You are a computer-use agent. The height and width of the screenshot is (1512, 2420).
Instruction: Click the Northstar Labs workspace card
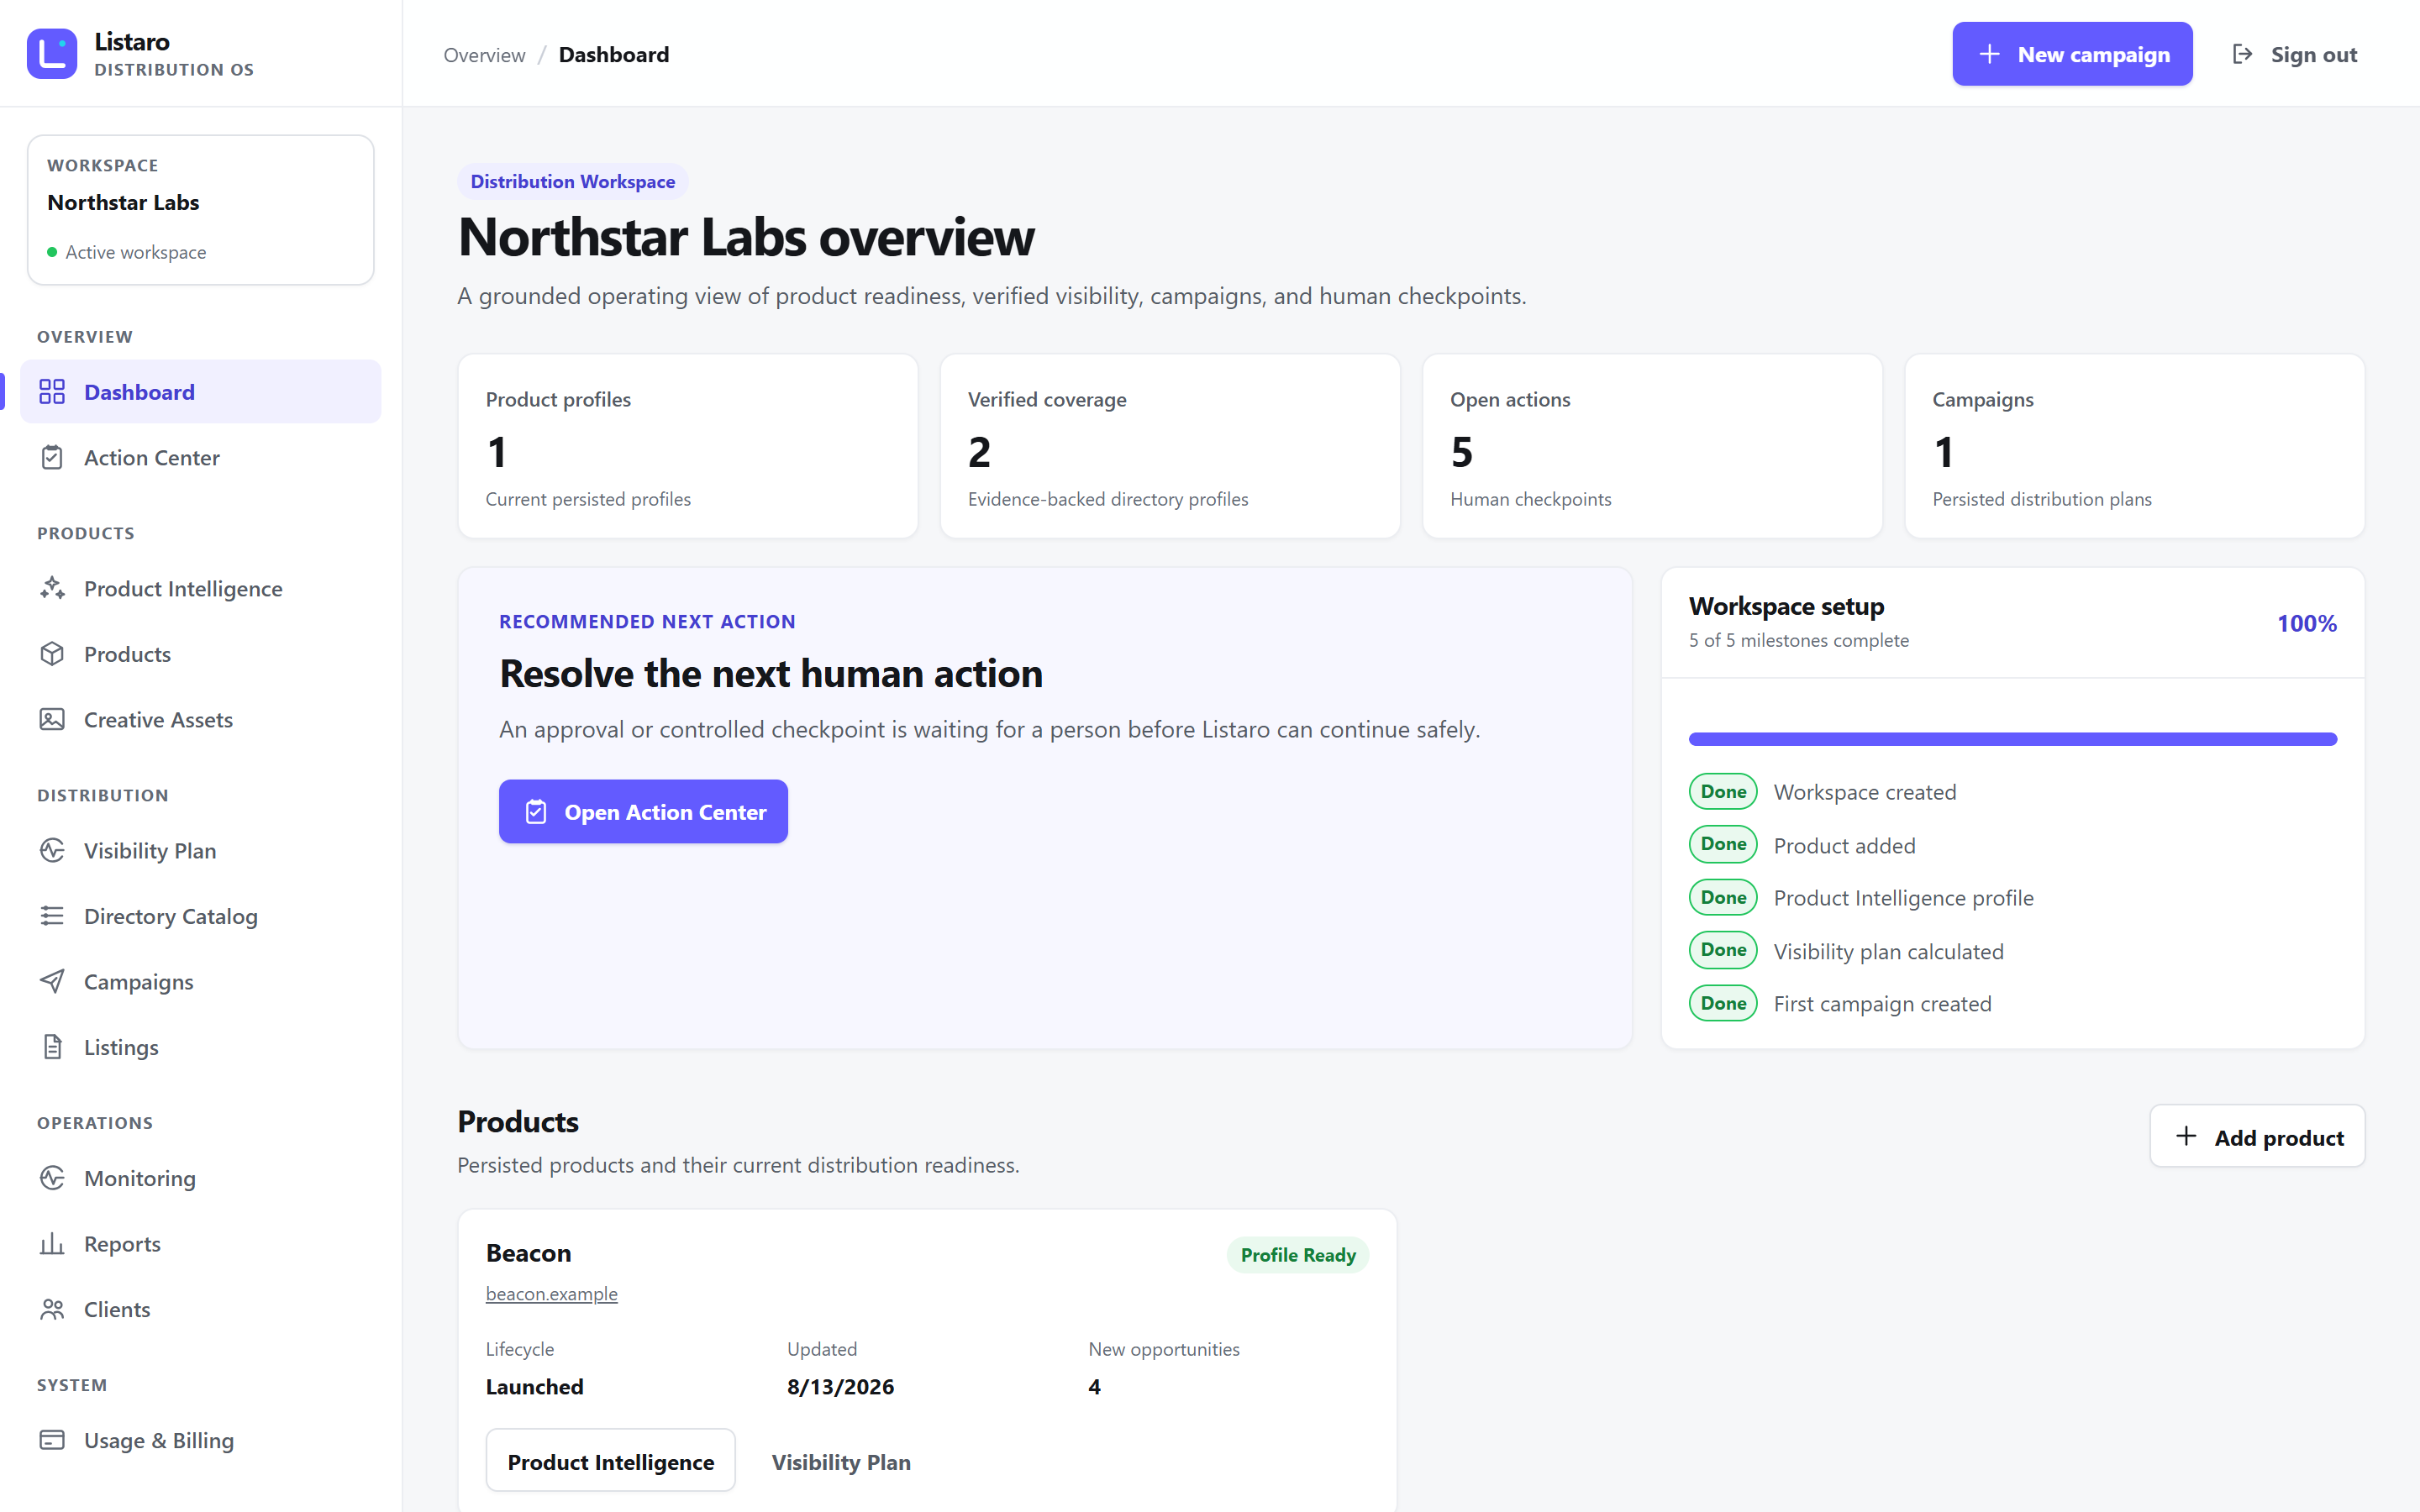[201, 210]
